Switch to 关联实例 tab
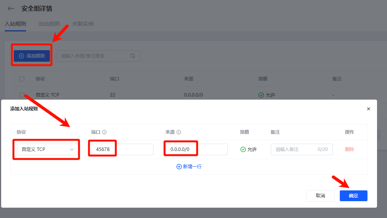Screen dimensions: 387x218 coord(83,24)
